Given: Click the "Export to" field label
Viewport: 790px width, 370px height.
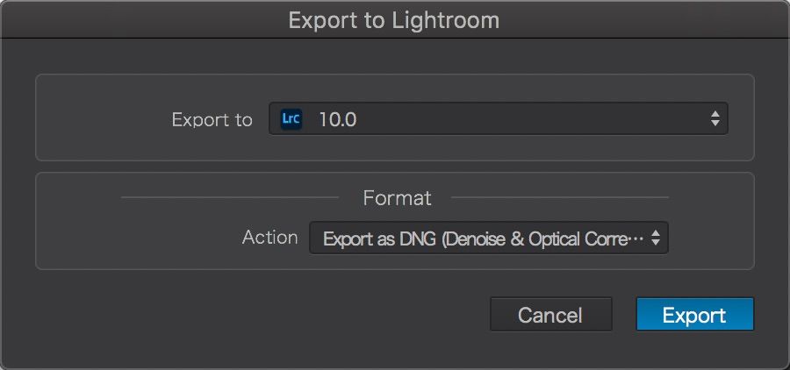Looking at the screenshot, I should pyautogui.click(x=212, y=120).
